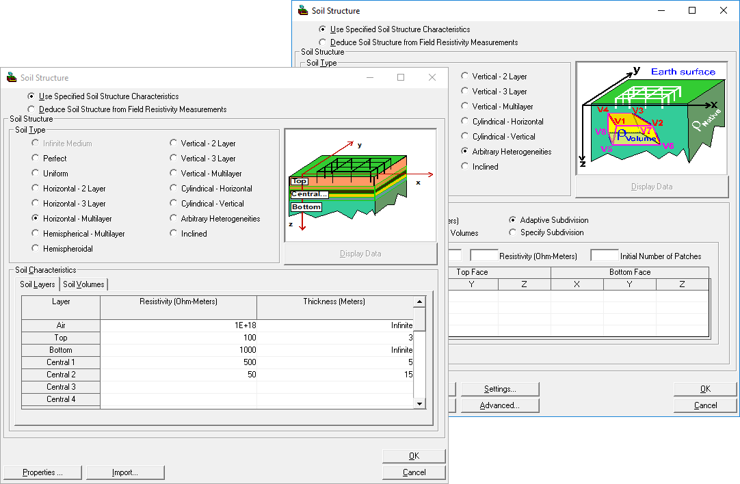
Task: Switch to the Soil Layers tab
Action: click(x=38, y=284)
